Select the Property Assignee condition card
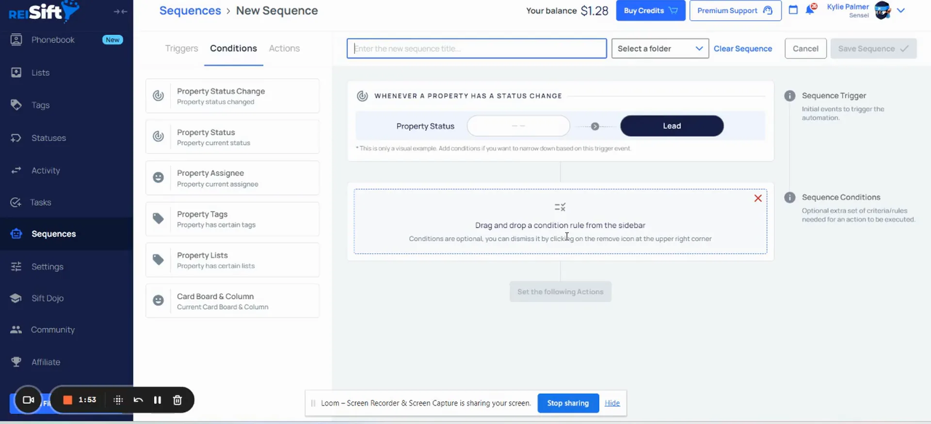931x424 pixels. pos(233,178)
